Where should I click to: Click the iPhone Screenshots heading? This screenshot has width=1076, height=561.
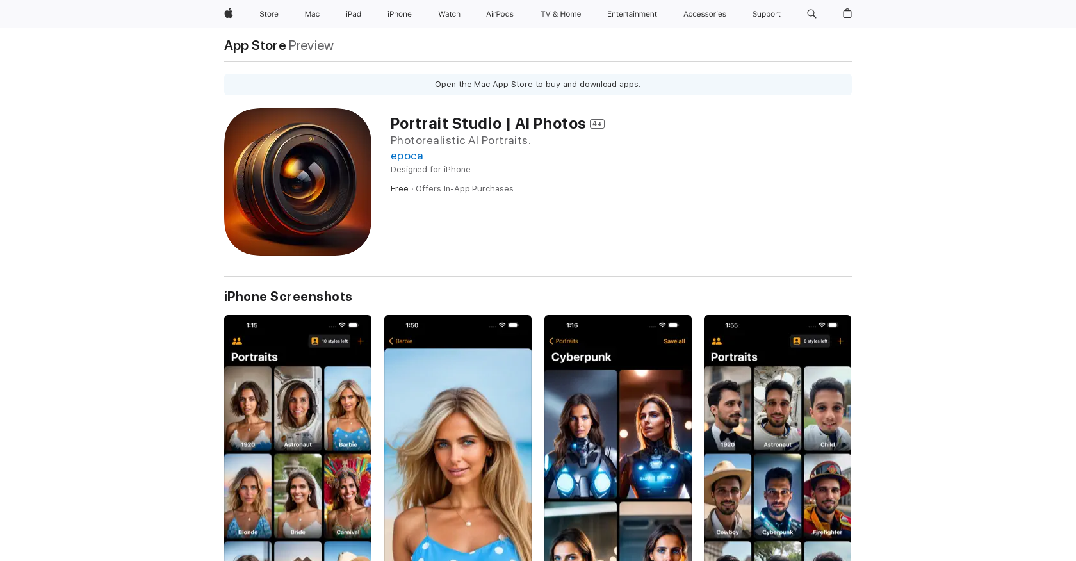pos(288,297)
